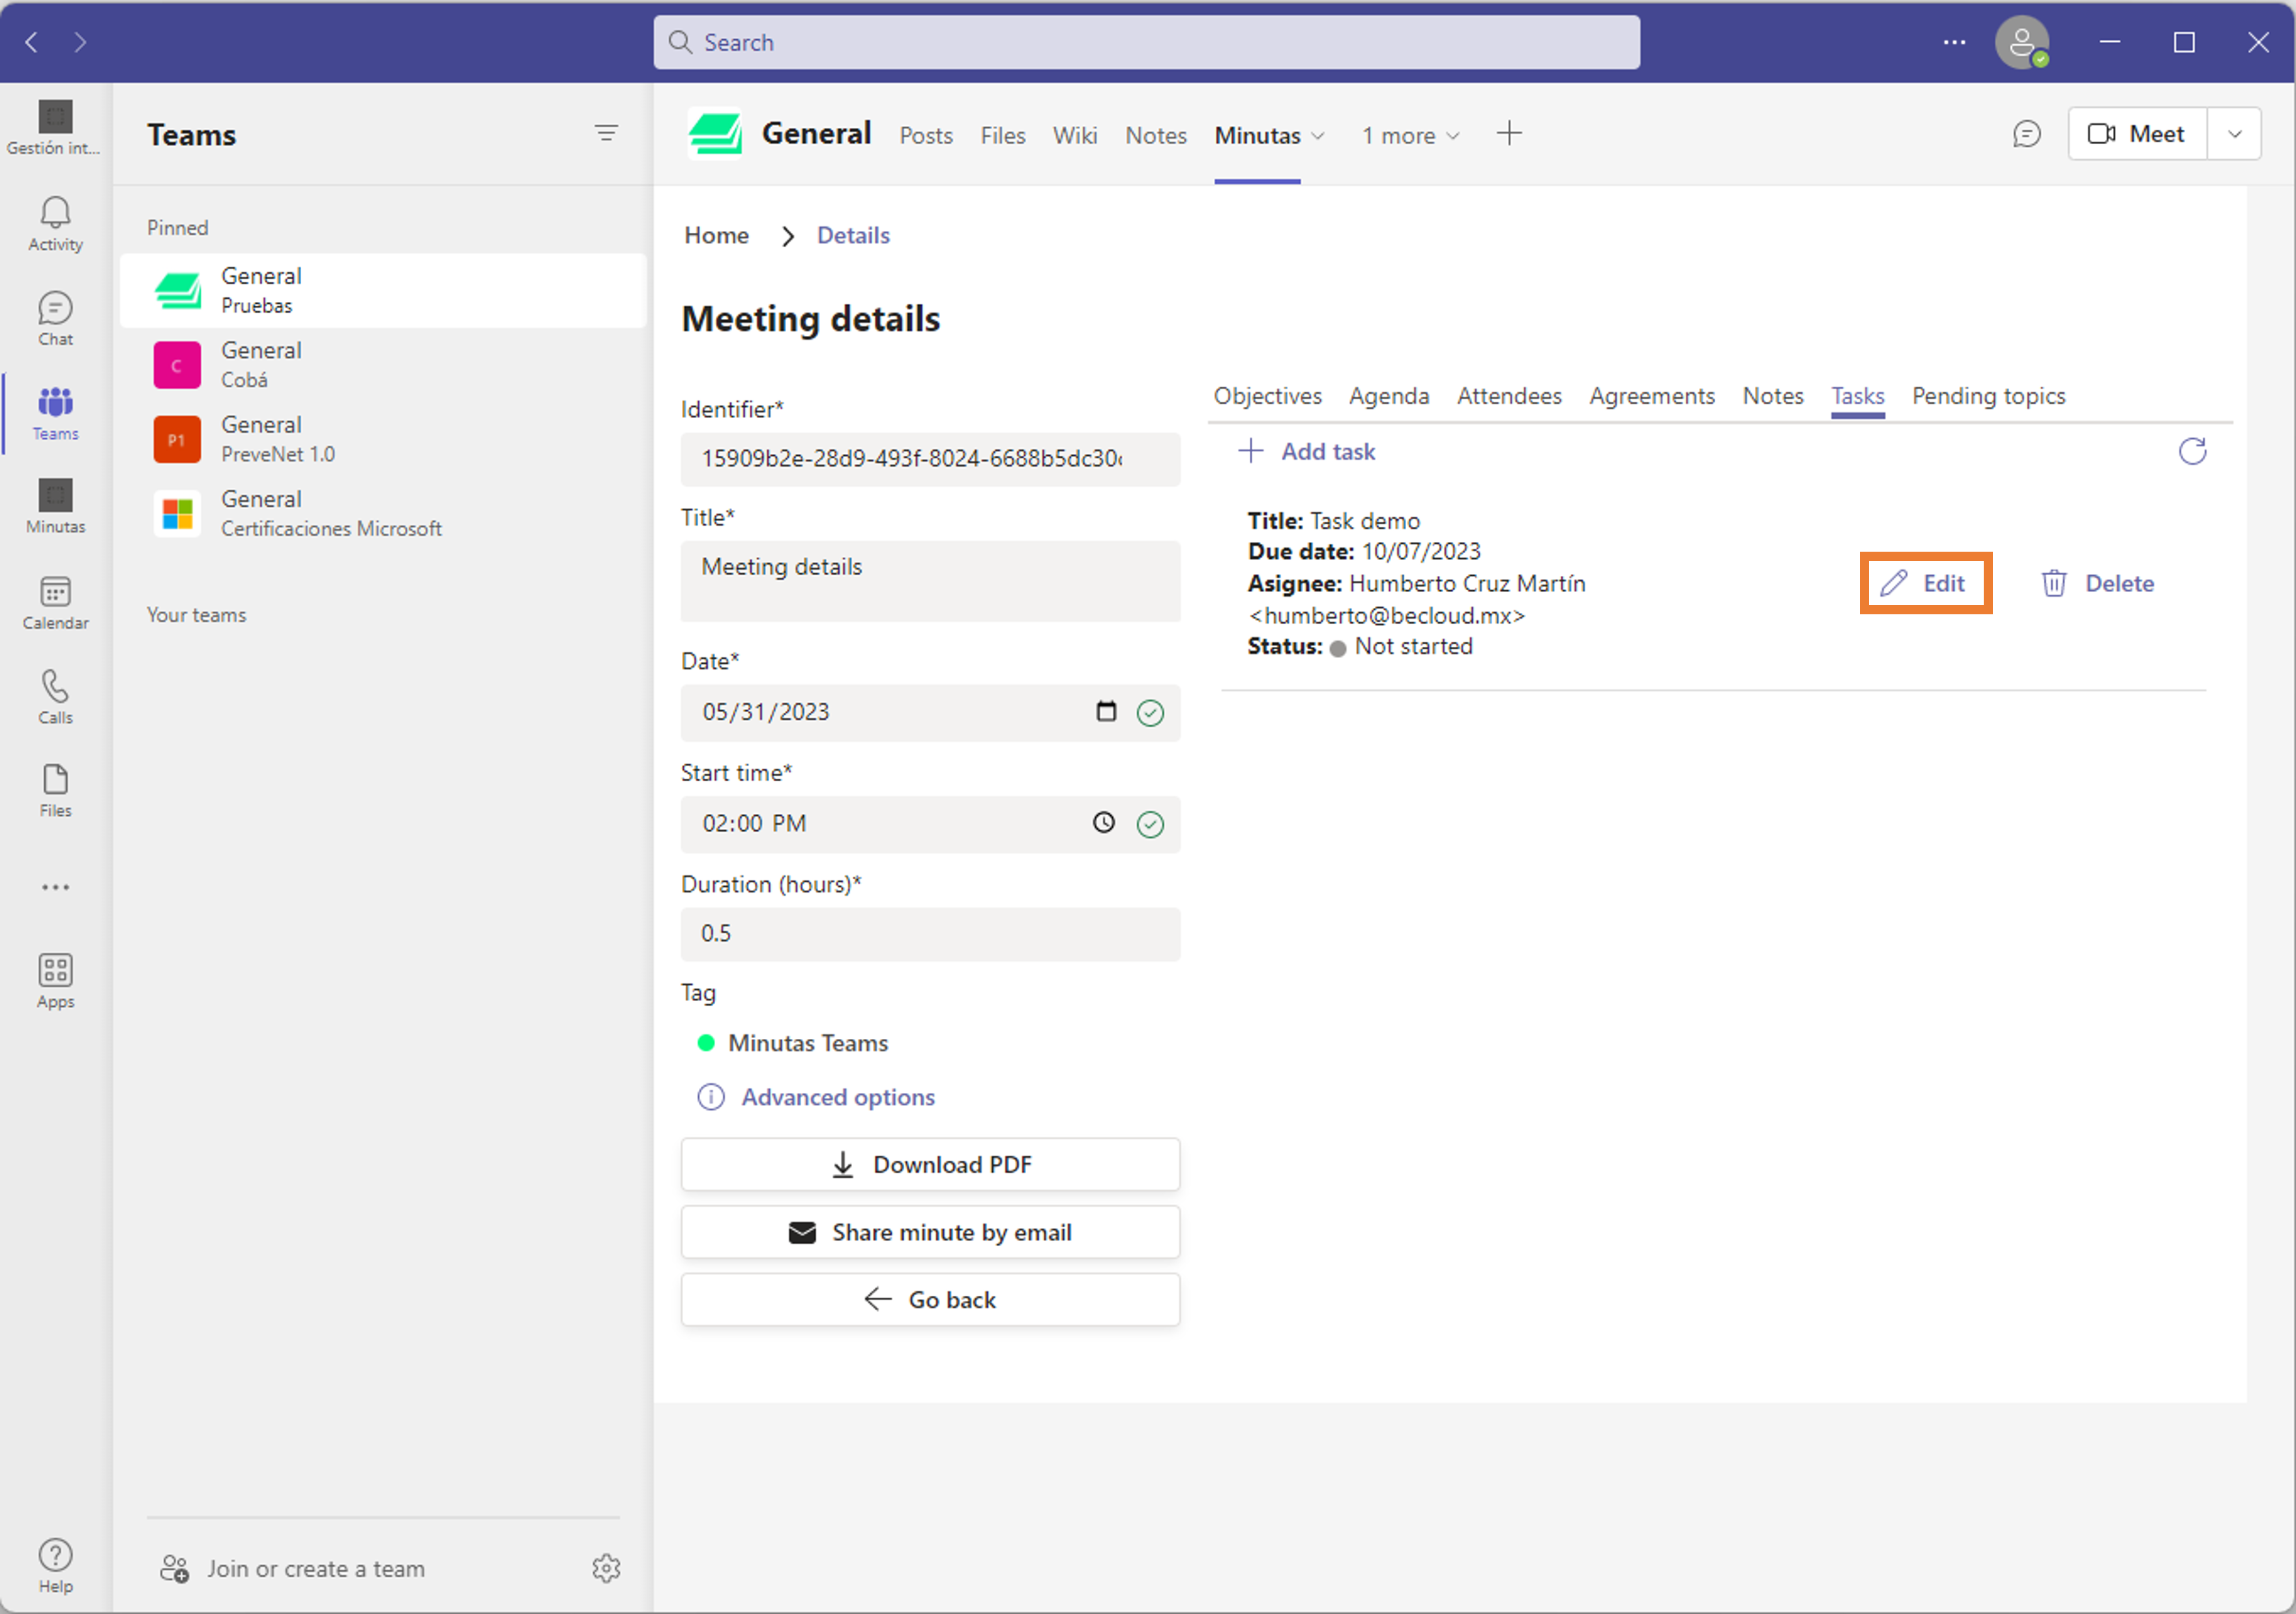The image size is (2296, 1614).
Task: Click the General Pruebas team logo
Action: click(x=178, y=290)
